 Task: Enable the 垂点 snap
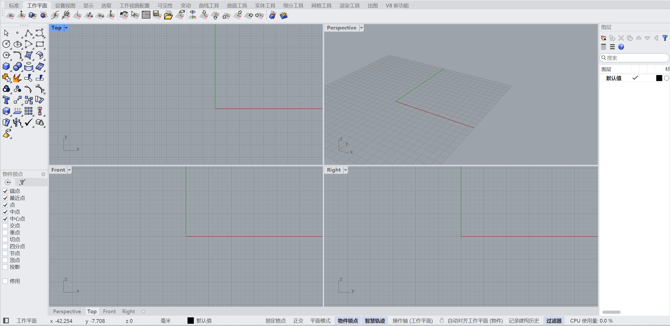(5, 232)
